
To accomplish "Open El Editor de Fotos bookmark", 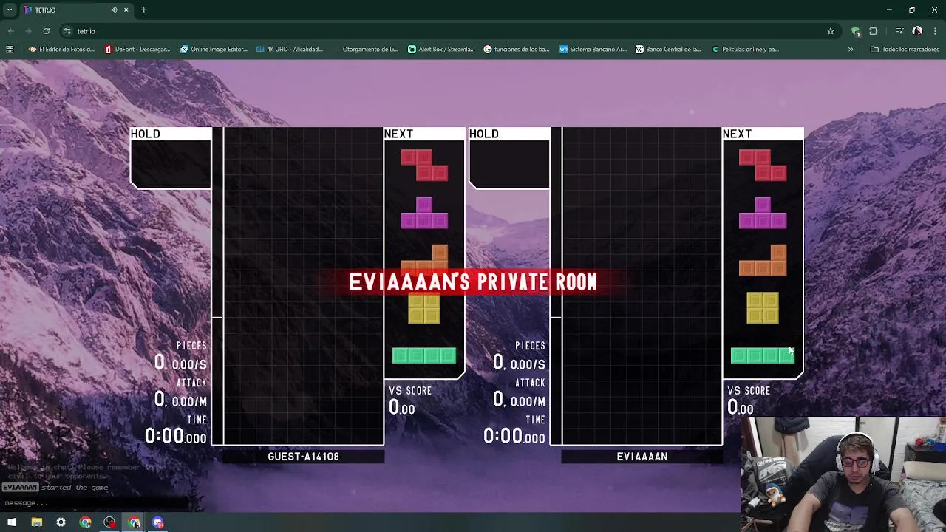I will pos(61,50).
